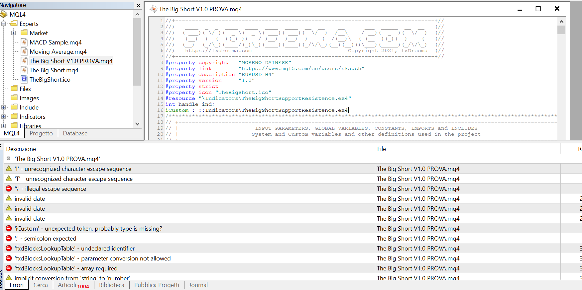The image size is (582, 290).
Task: Open the MACD Sample.mq4 file icon
Action: coord(24,42)
